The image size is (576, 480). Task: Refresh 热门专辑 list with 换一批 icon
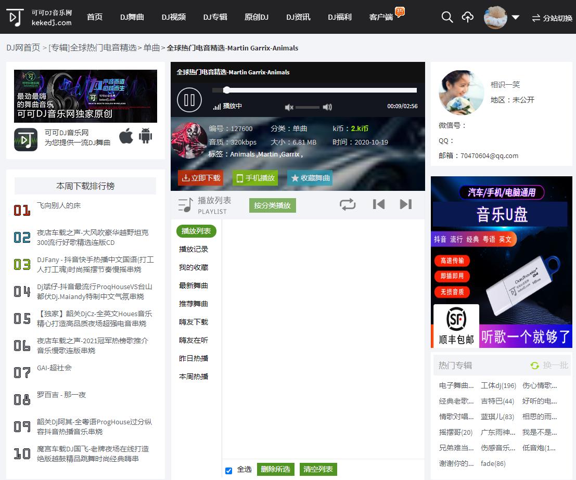coord(534,366)
